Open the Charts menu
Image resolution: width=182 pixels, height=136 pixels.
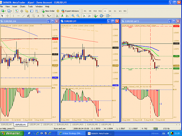point(22,6)
